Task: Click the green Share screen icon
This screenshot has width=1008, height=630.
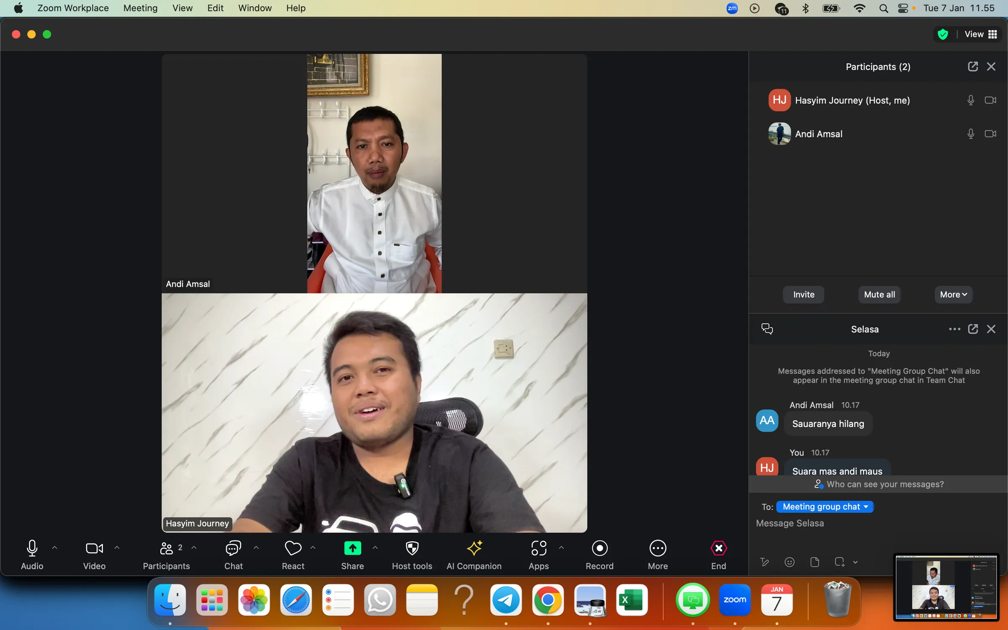Action: point(352,549)
